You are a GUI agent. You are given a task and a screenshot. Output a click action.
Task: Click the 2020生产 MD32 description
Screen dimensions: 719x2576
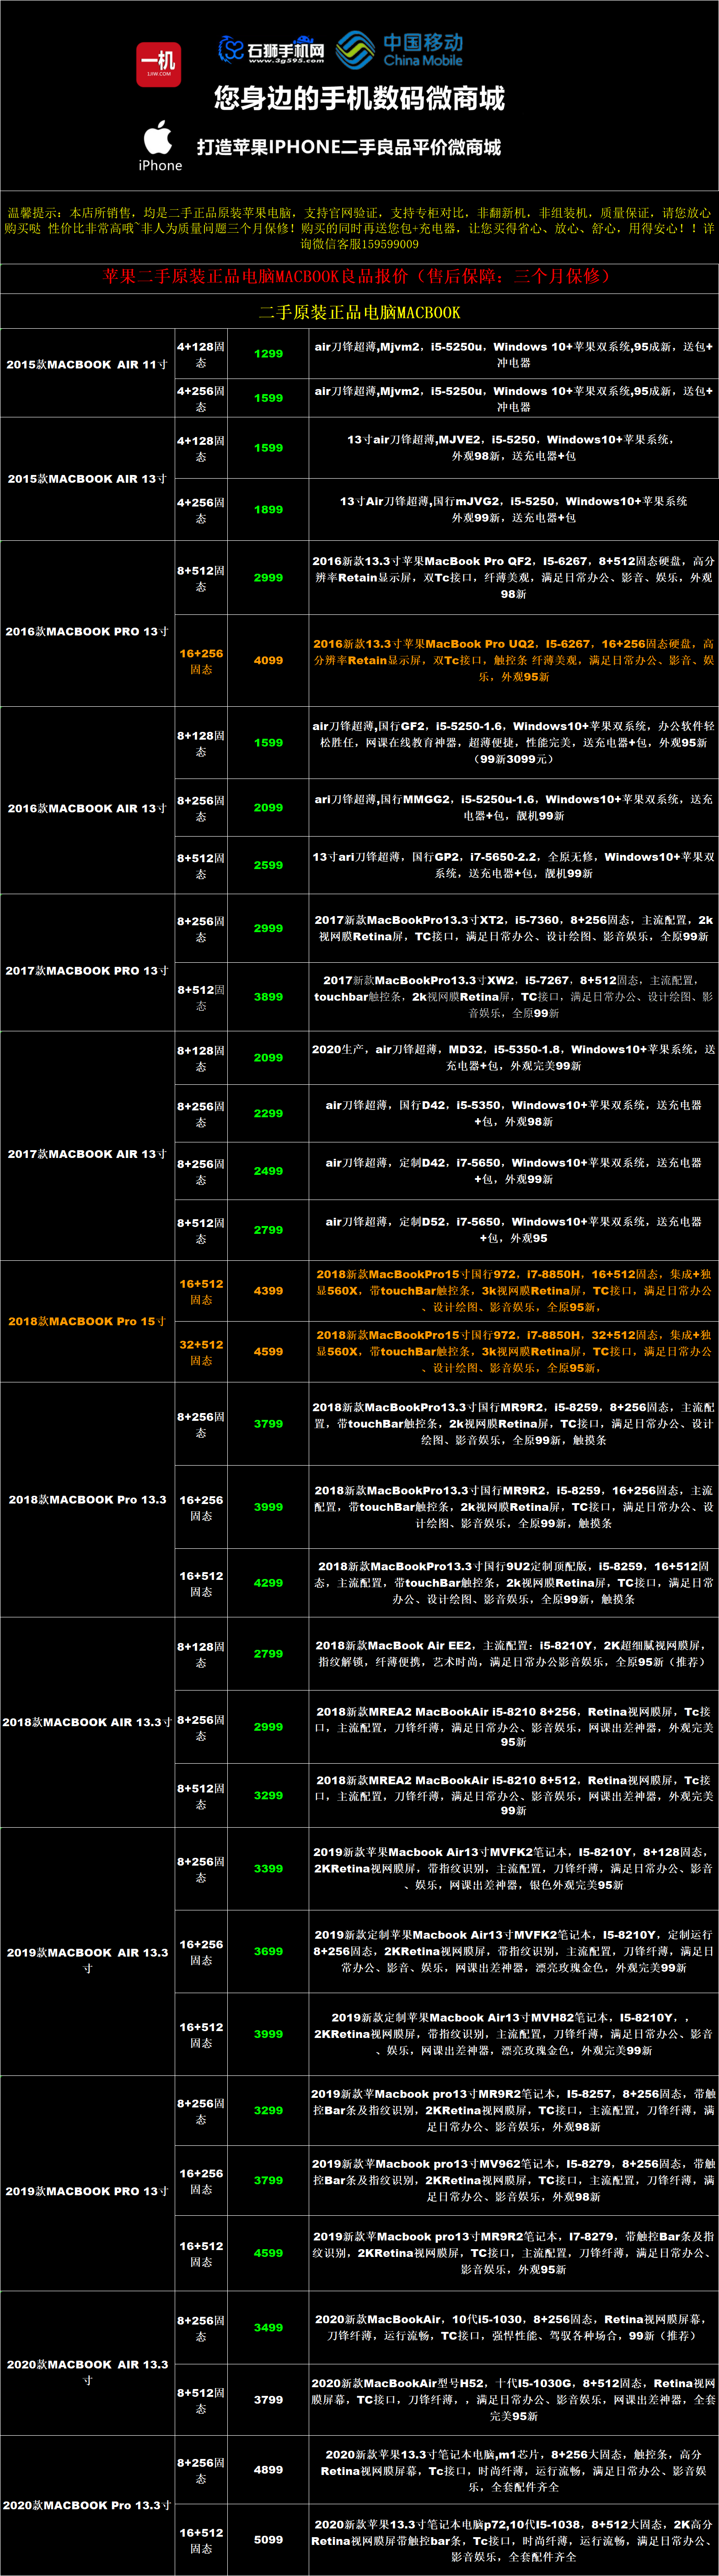[x=513, y=1057]
